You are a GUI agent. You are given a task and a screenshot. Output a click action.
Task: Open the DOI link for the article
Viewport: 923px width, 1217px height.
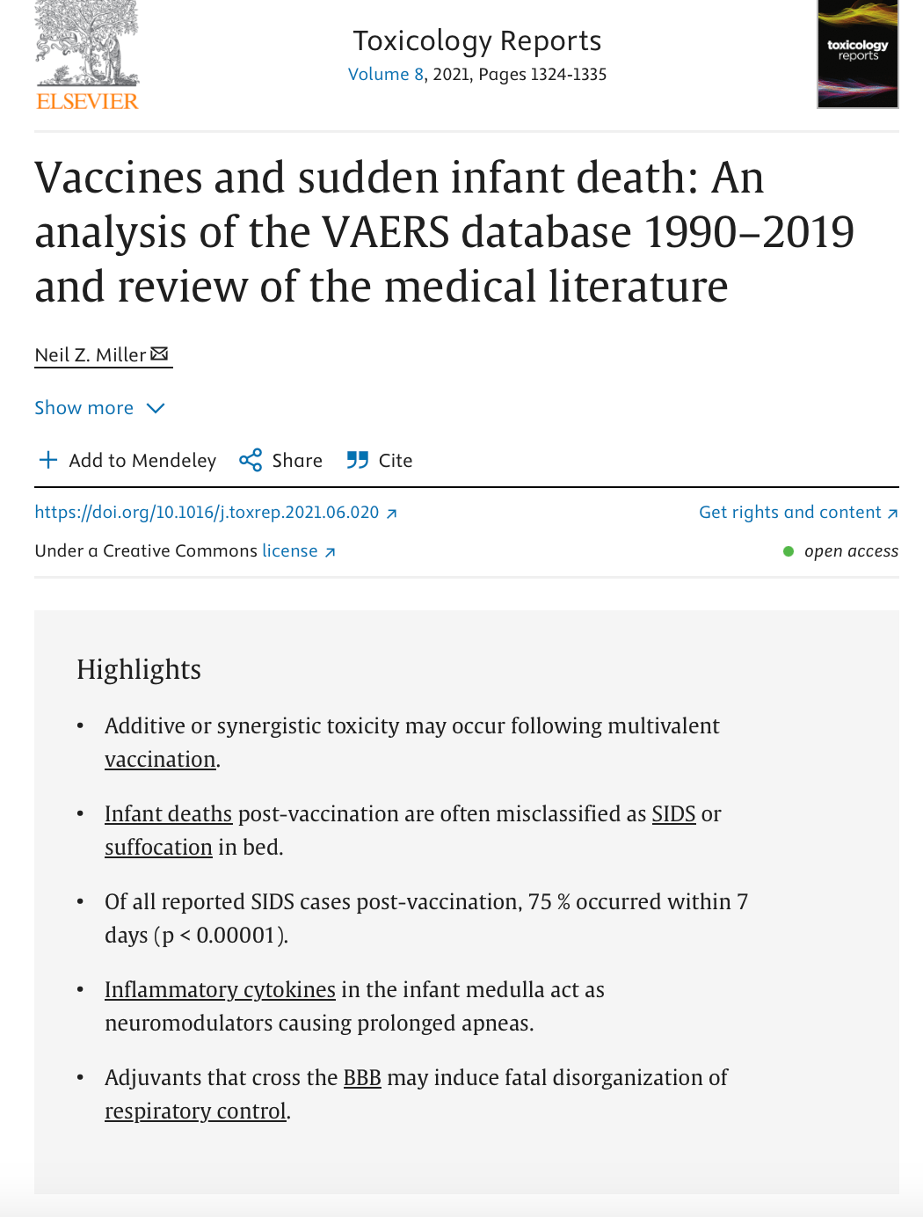point(207,512)
